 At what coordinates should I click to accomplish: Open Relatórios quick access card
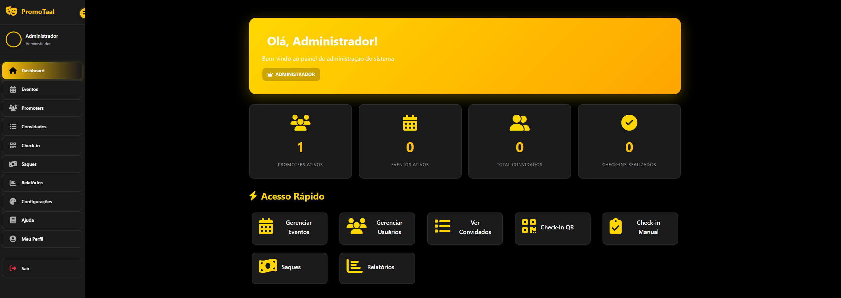click(x=377, y=268)
